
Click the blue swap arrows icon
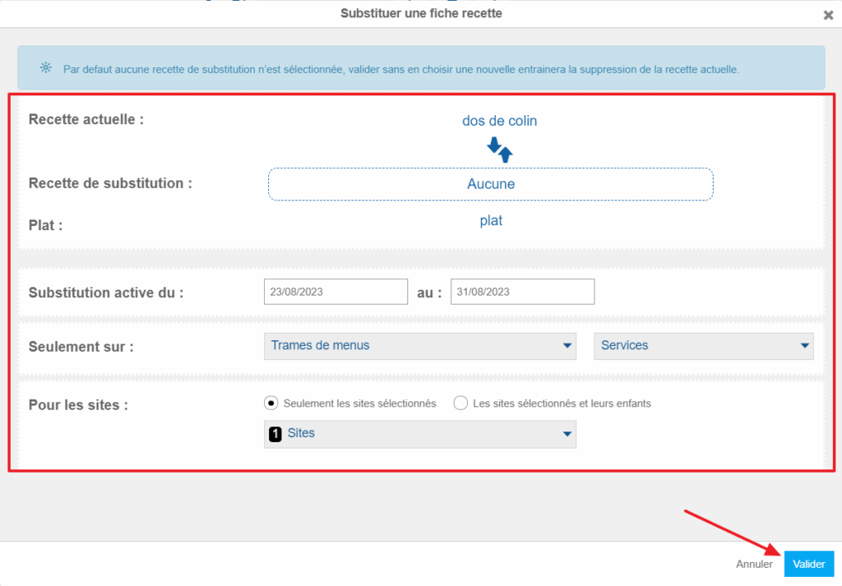[500, 150]
